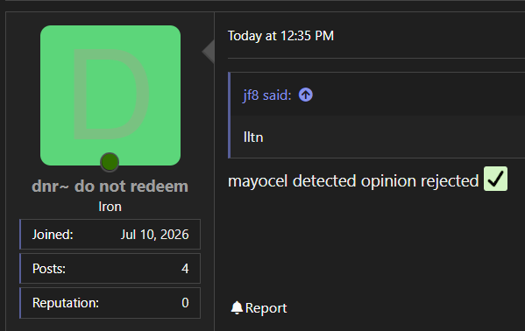Click the Posts value 4
This screenshot has width=525, height=331.
185,269
